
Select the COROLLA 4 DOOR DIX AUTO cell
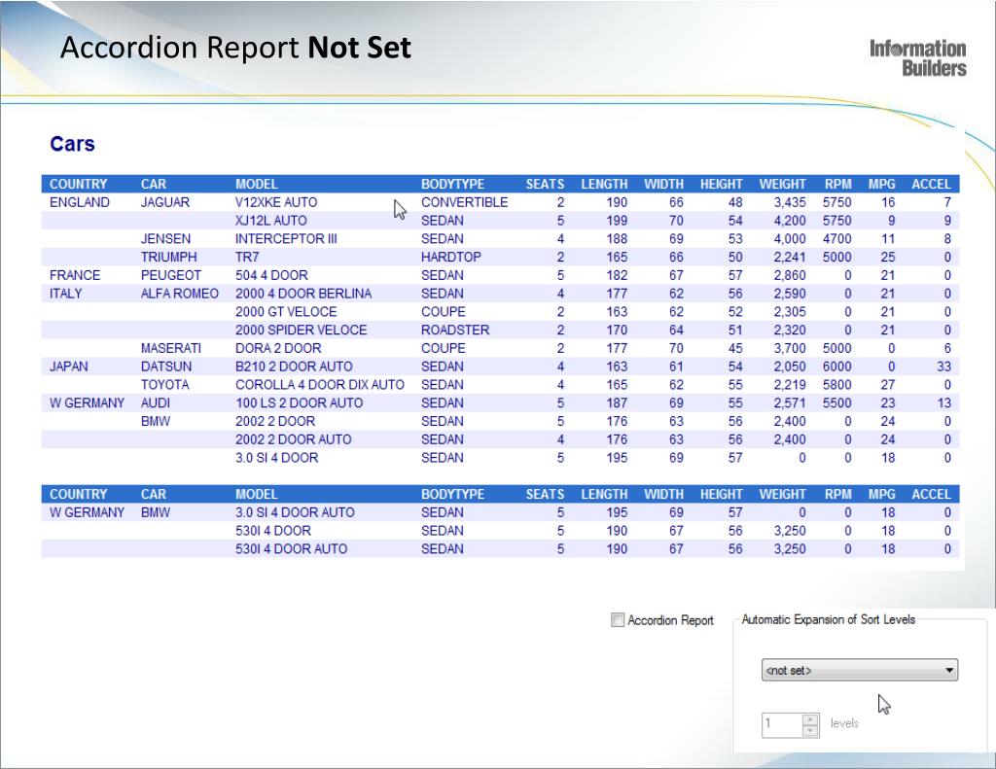point(319,385)
